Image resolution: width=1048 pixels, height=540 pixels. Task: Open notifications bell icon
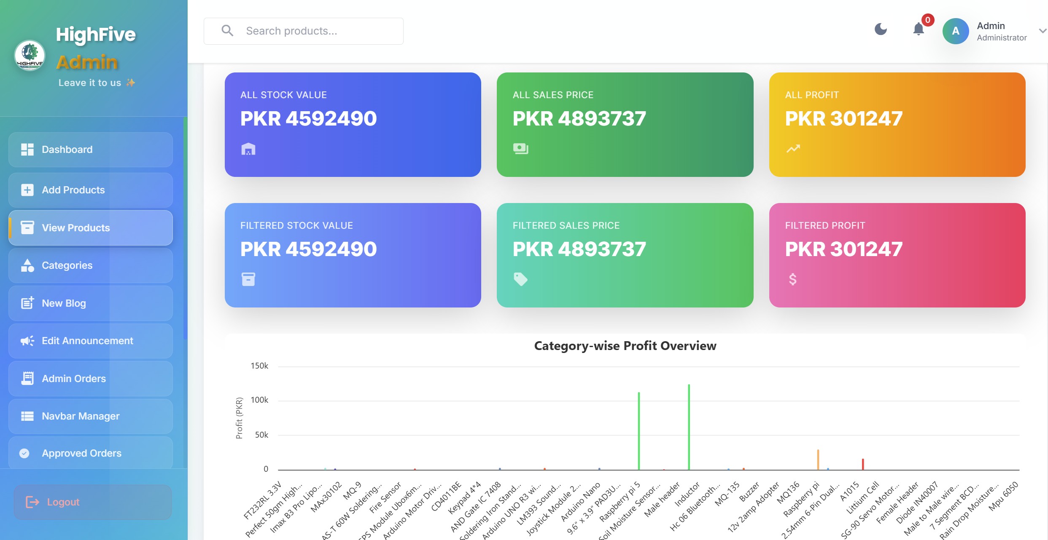pos(918,29)
